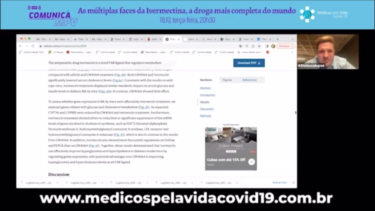375x211 pixels.
Task: Switch to the tab labeled Neur
Action: (x=209, y=39)
